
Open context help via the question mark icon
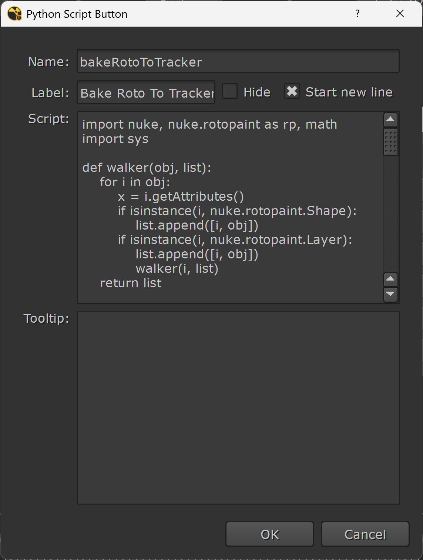(x=357, y=14)
